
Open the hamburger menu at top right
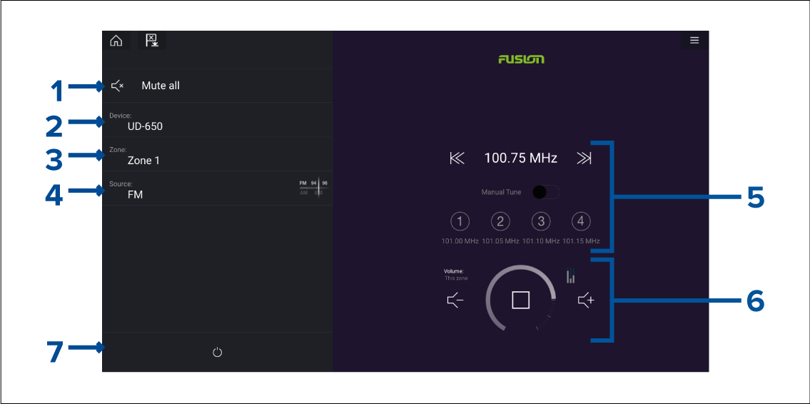click(694, 41)
